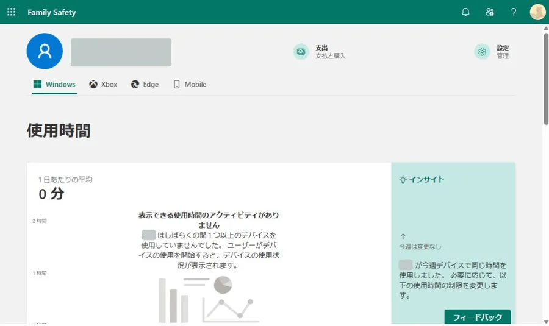Viewport: 549px width, 326px height.
Task: Open account menu via top-right profile picture
Action: [x=537, y=12]
